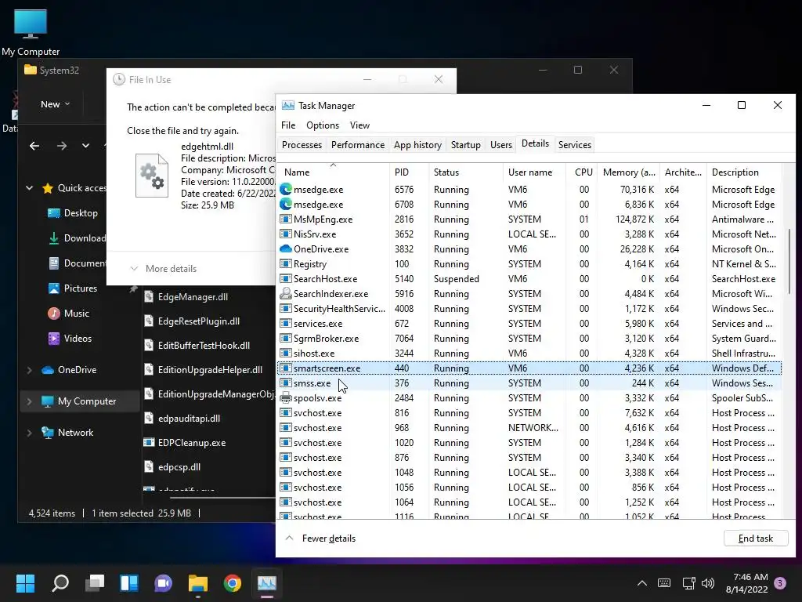Click Desktop folder in Explorer sidebar
Viewport: 802px width, 602px height.
(x=72, y=213)
